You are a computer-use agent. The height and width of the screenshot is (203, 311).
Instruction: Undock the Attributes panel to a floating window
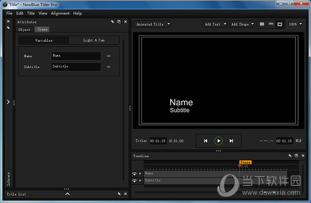(119, 22)
